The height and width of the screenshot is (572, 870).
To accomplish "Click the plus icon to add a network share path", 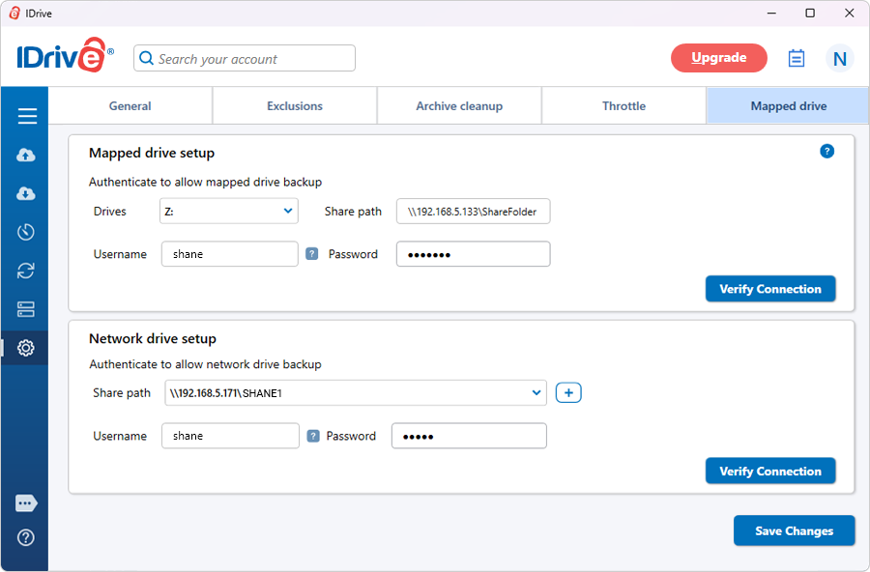I will click(x=568, y=392).
